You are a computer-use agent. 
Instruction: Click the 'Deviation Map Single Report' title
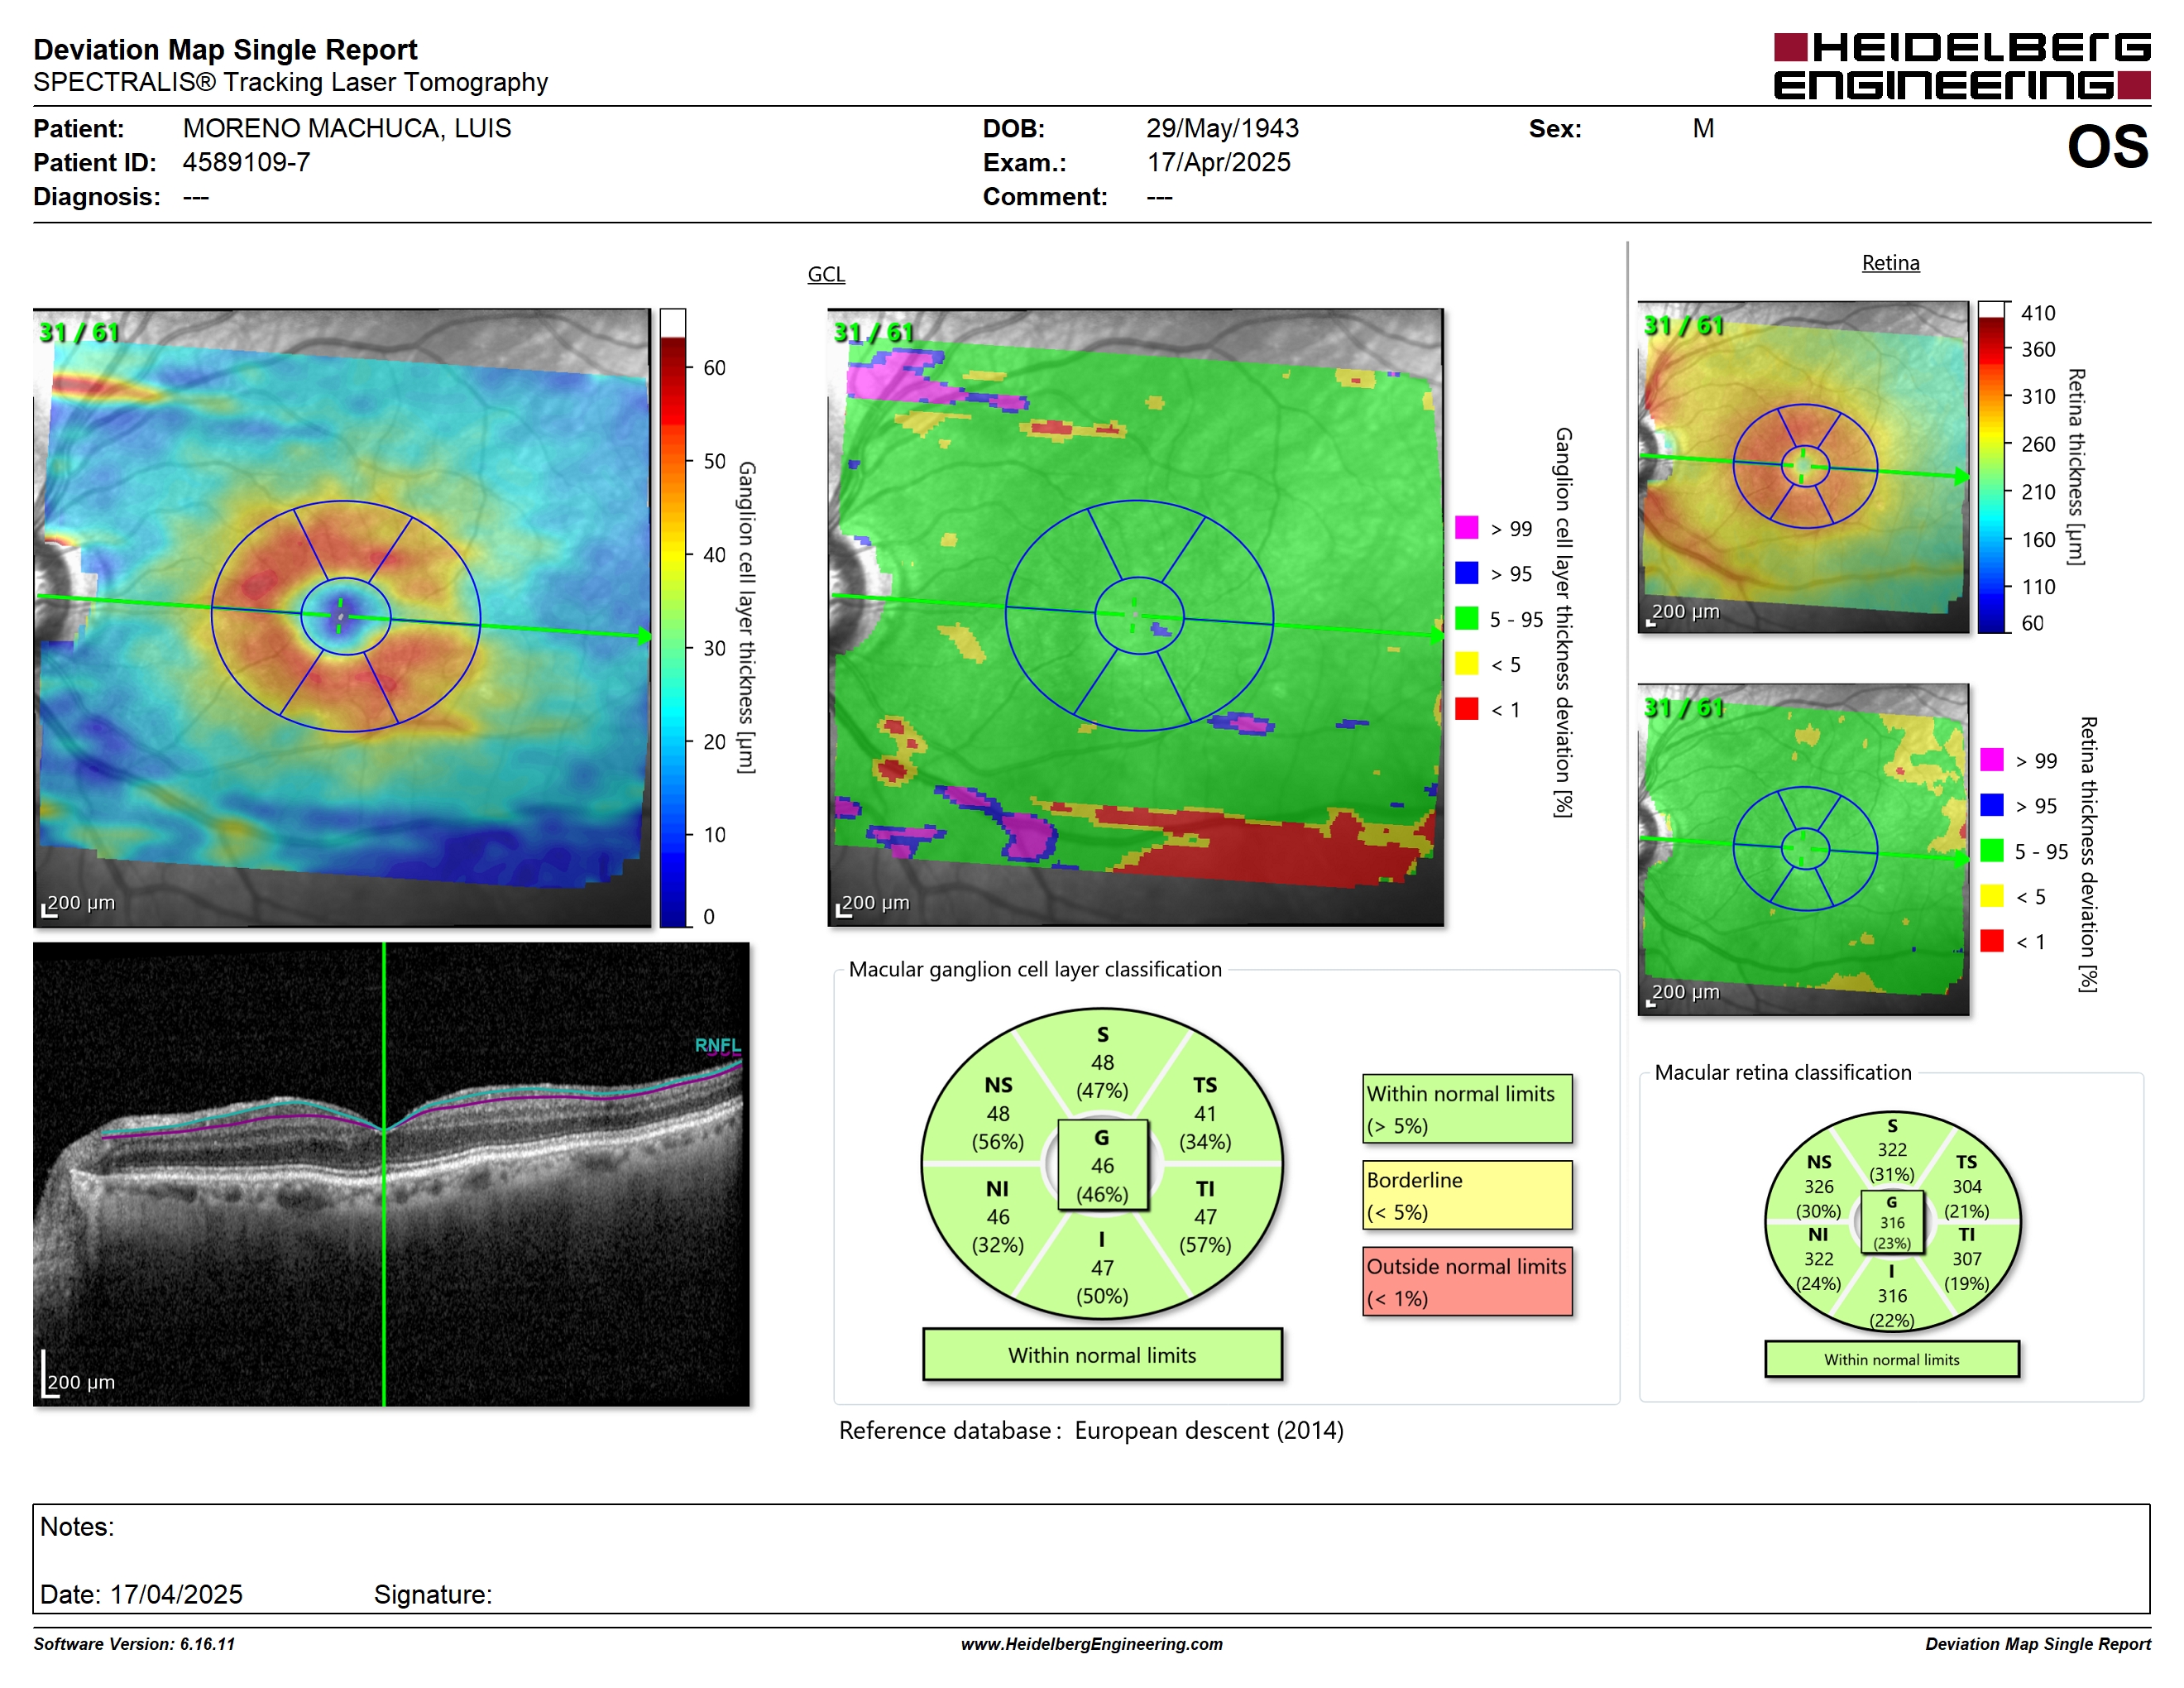[x=225, y=49]
